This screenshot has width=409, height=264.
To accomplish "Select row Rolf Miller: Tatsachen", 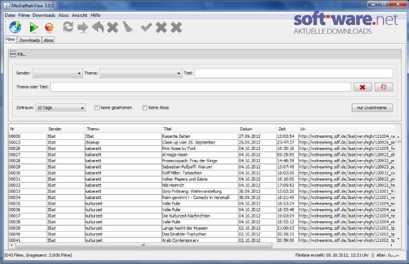I will tap(201, 173).
